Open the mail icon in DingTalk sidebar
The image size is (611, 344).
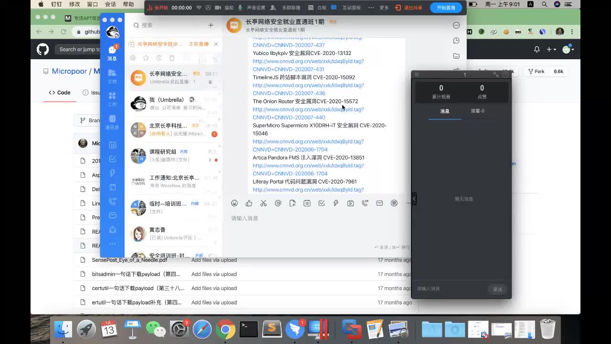(113, 215)
